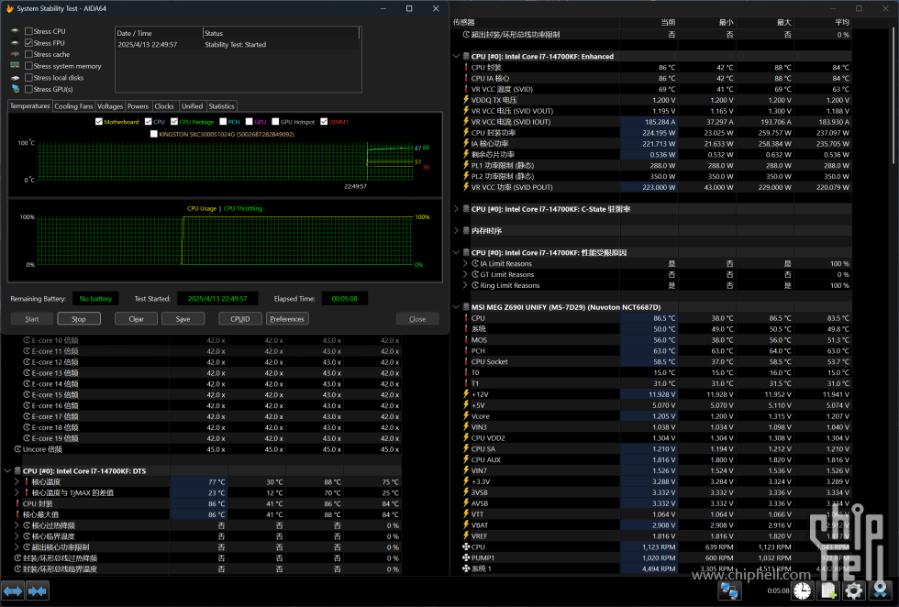
Task: Expand the C-State 驻留率 section
Action: click(x=457, y=209)
